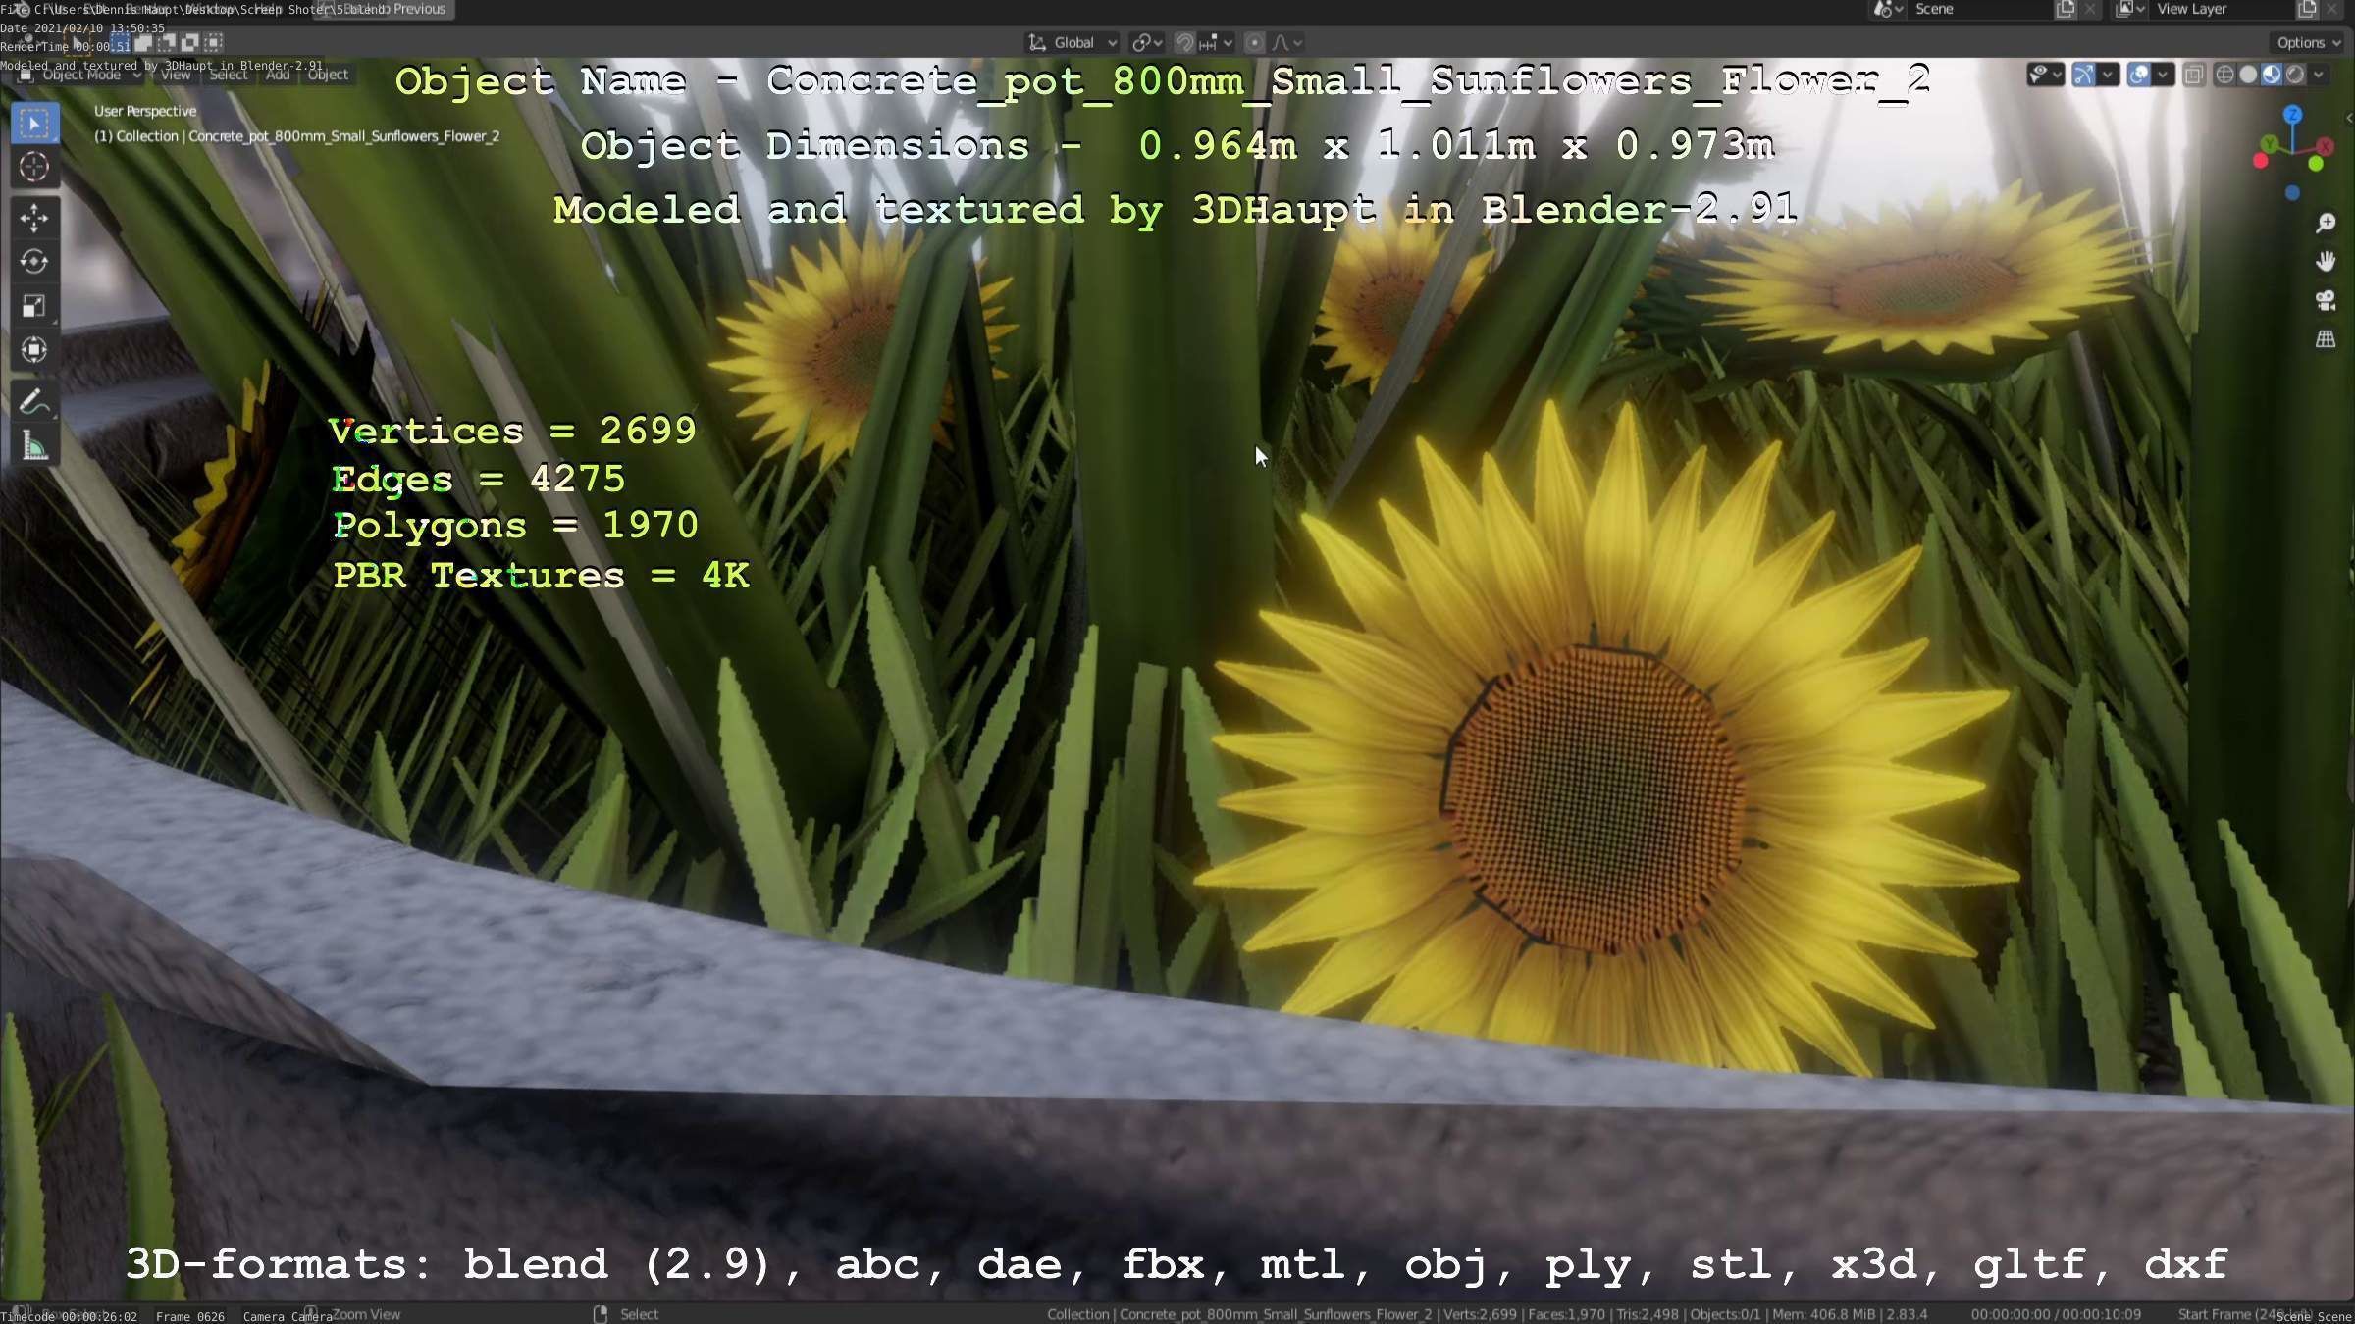
Task: Toggle X-Ray mode
Action: 2194,75
